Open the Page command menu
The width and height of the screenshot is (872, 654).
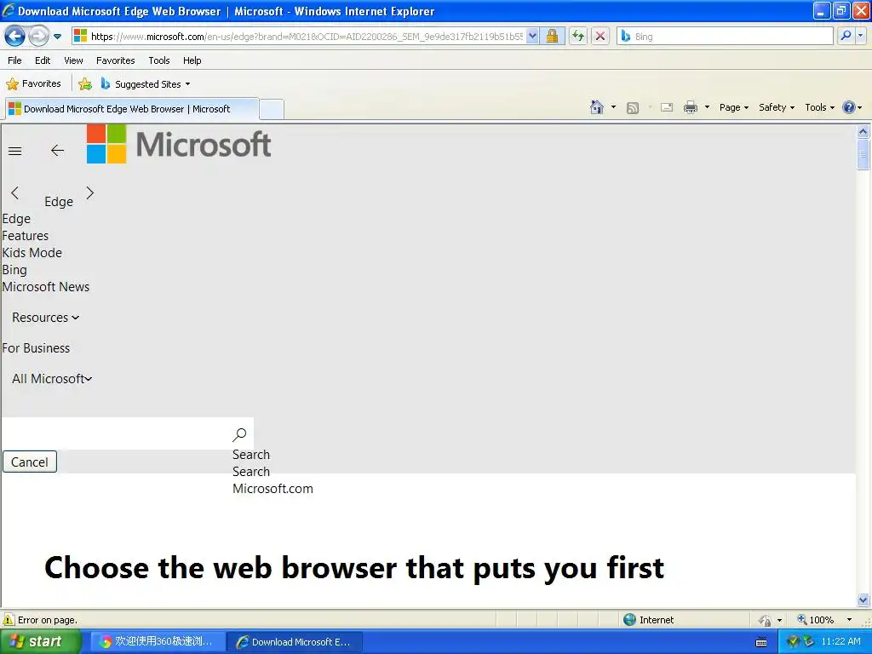pos(733,107)
